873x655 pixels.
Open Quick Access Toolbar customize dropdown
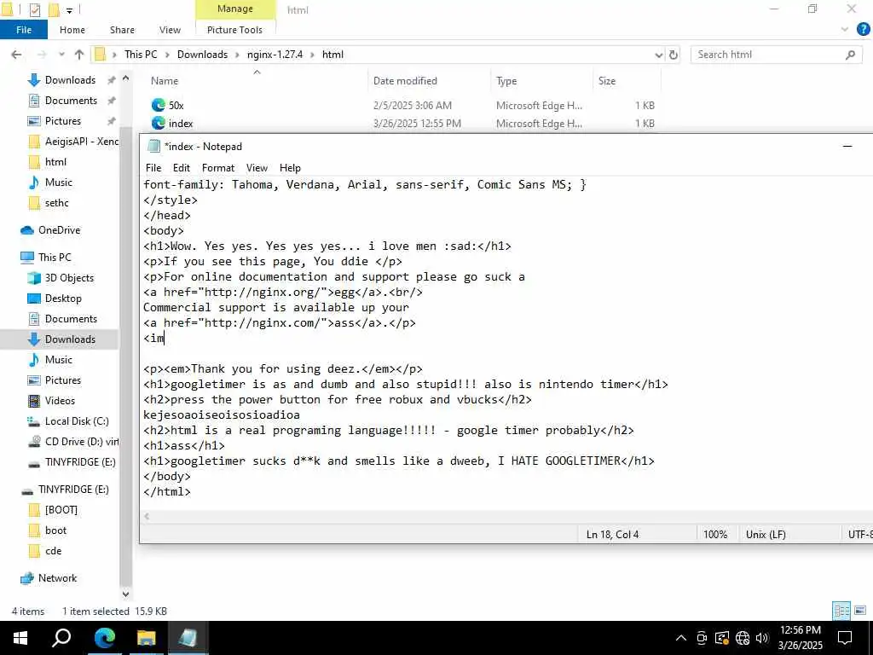(70, 10)
